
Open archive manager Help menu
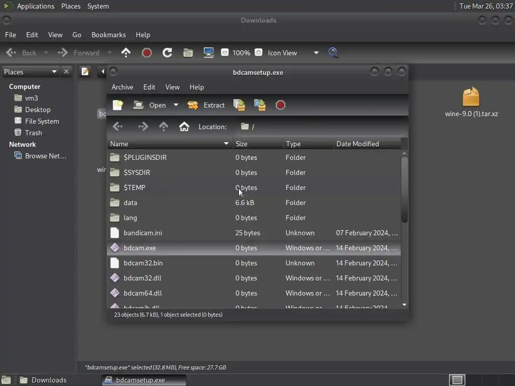tap(197, 87)
